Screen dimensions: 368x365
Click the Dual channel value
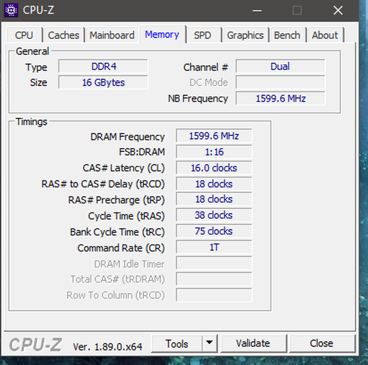coord(280,67)
